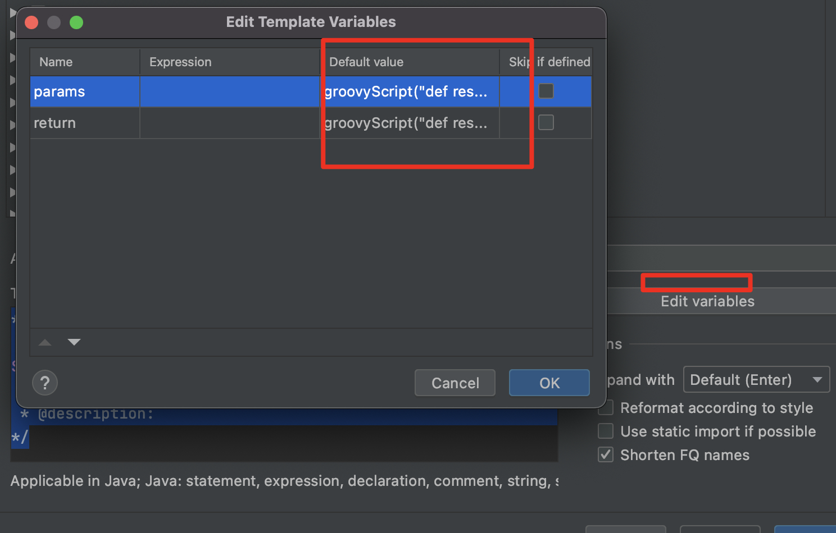Click the help question mark button
836x533 pixels.
pyautogui.click(x=45, y=383)
